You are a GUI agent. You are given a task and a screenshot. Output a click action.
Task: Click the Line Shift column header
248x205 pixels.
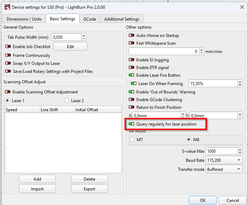[57, 109]
